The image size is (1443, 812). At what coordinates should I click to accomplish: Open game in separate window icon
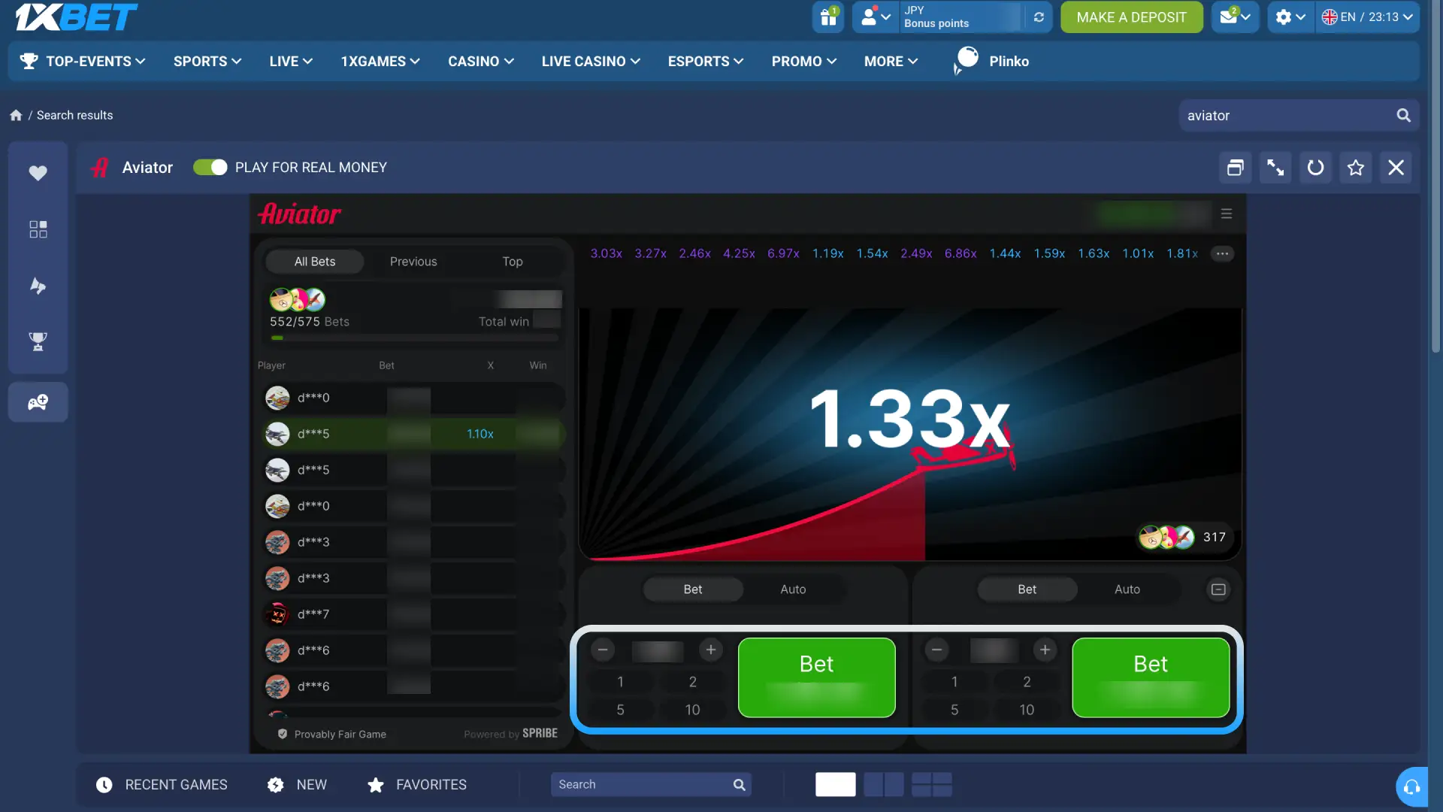(x=1235, y=168)
